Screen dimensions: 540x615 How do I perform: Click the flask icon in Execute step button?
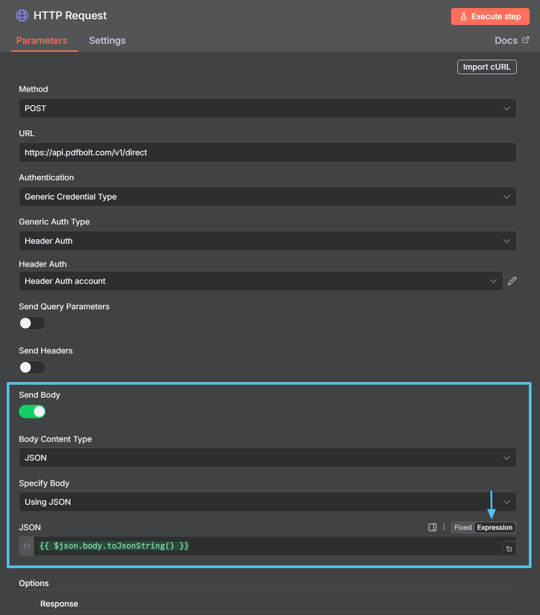463,16
